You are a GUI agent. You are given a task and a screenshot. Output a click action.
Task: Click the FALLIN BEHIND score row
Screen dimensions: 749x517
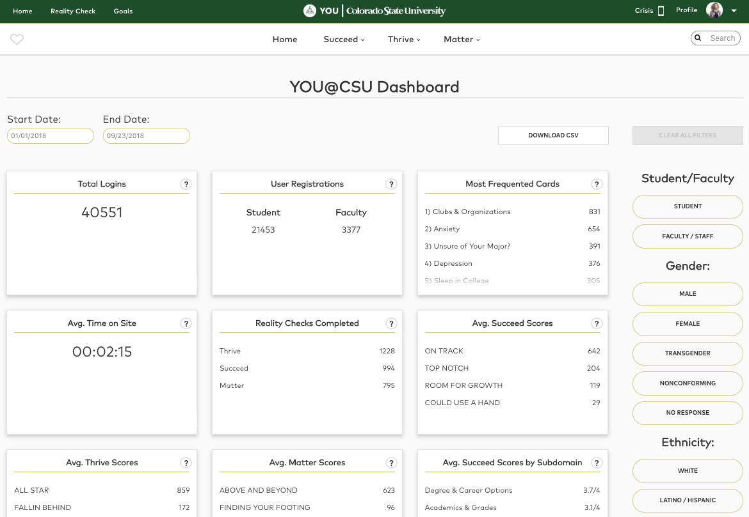tap(102, 507)
